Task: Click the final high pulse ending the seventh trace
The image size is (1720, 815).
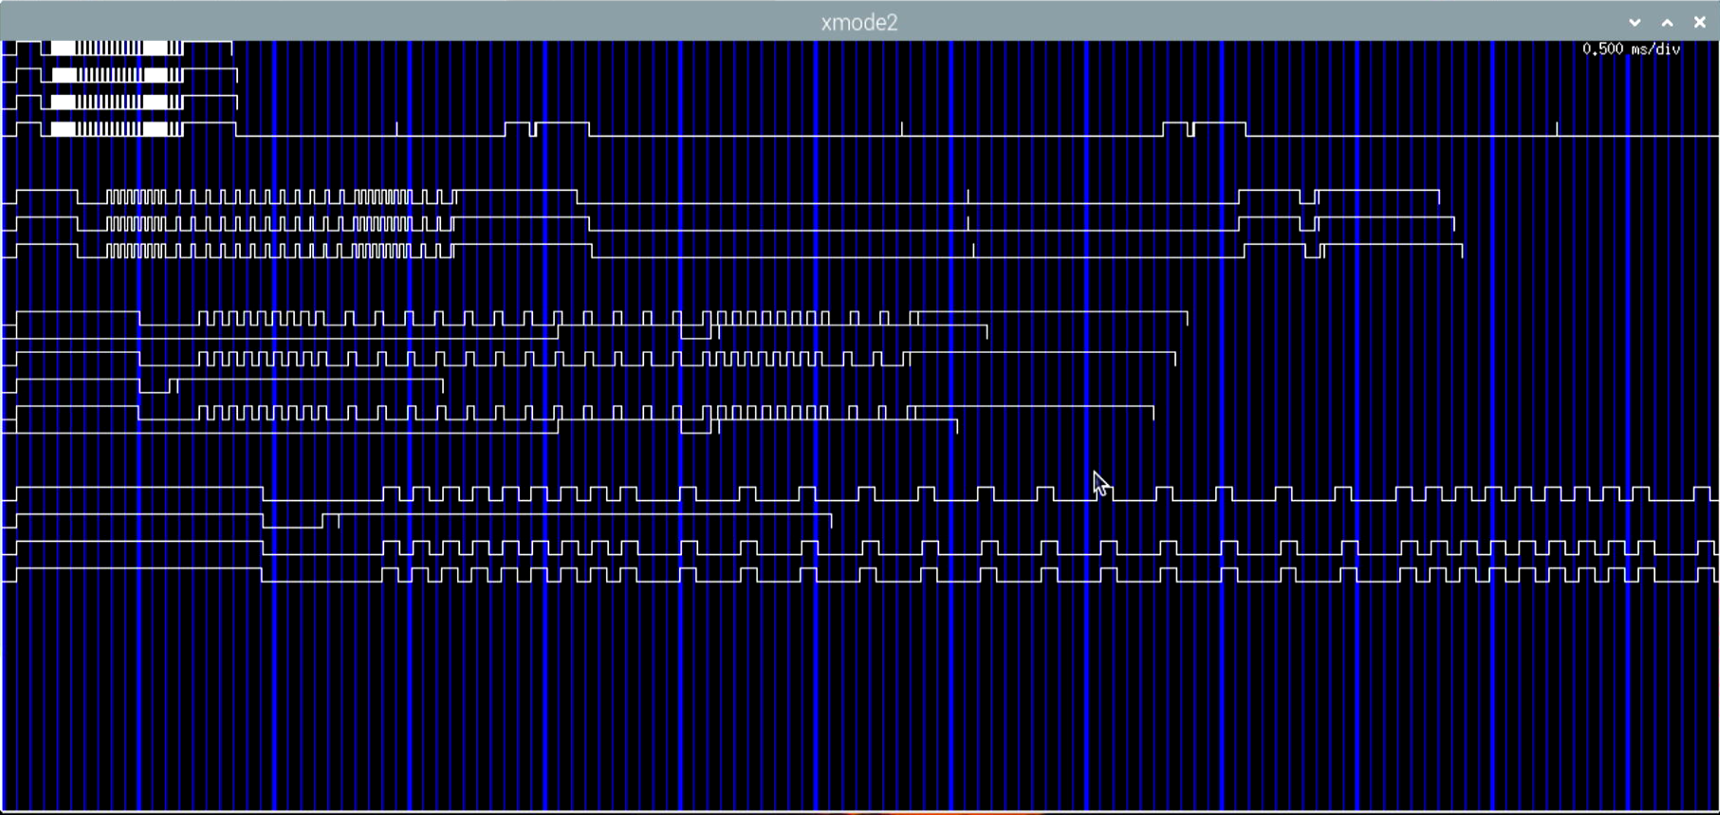Action: (1393, 246)
